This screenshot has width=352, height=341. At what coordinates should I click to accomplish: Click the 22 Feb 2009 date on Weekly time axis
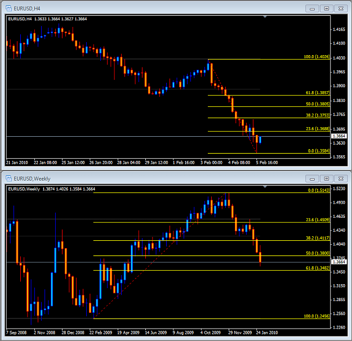tap(101, 333)
